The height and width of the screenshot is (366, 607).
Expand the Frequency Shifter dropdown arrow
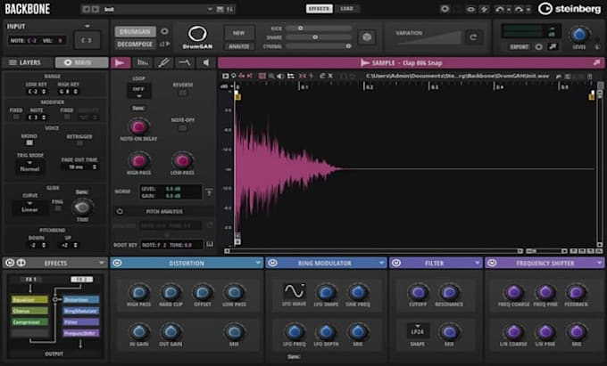pyautogui.click(x=599, y=263)
